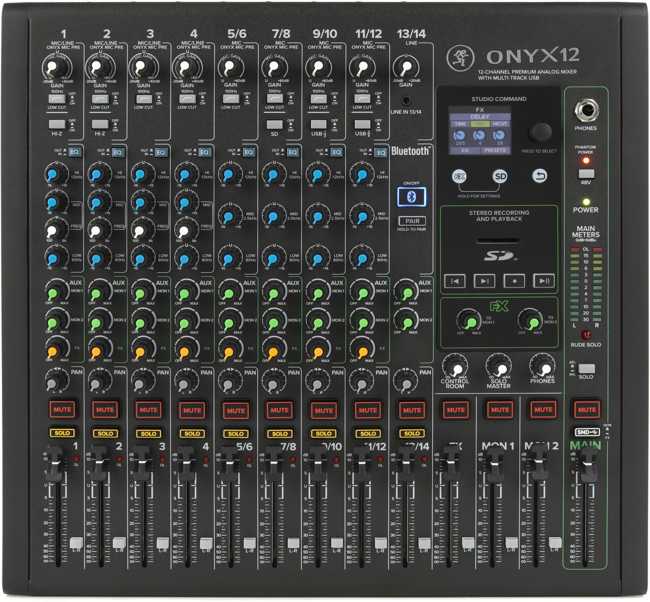Solo channel 2
Screen dimensions: 650x602
105,433
